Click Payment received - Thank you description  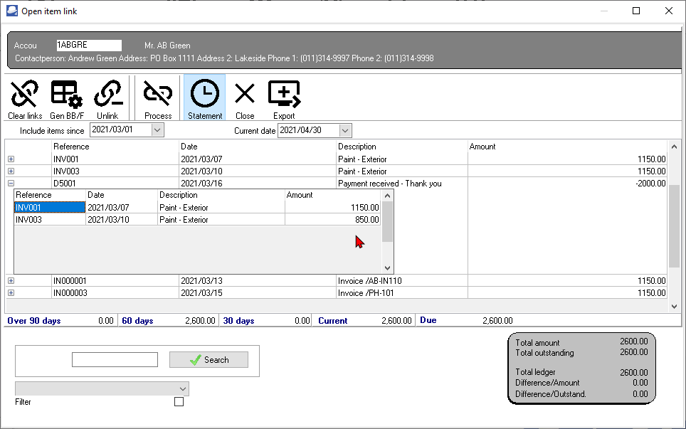(390, 184)
